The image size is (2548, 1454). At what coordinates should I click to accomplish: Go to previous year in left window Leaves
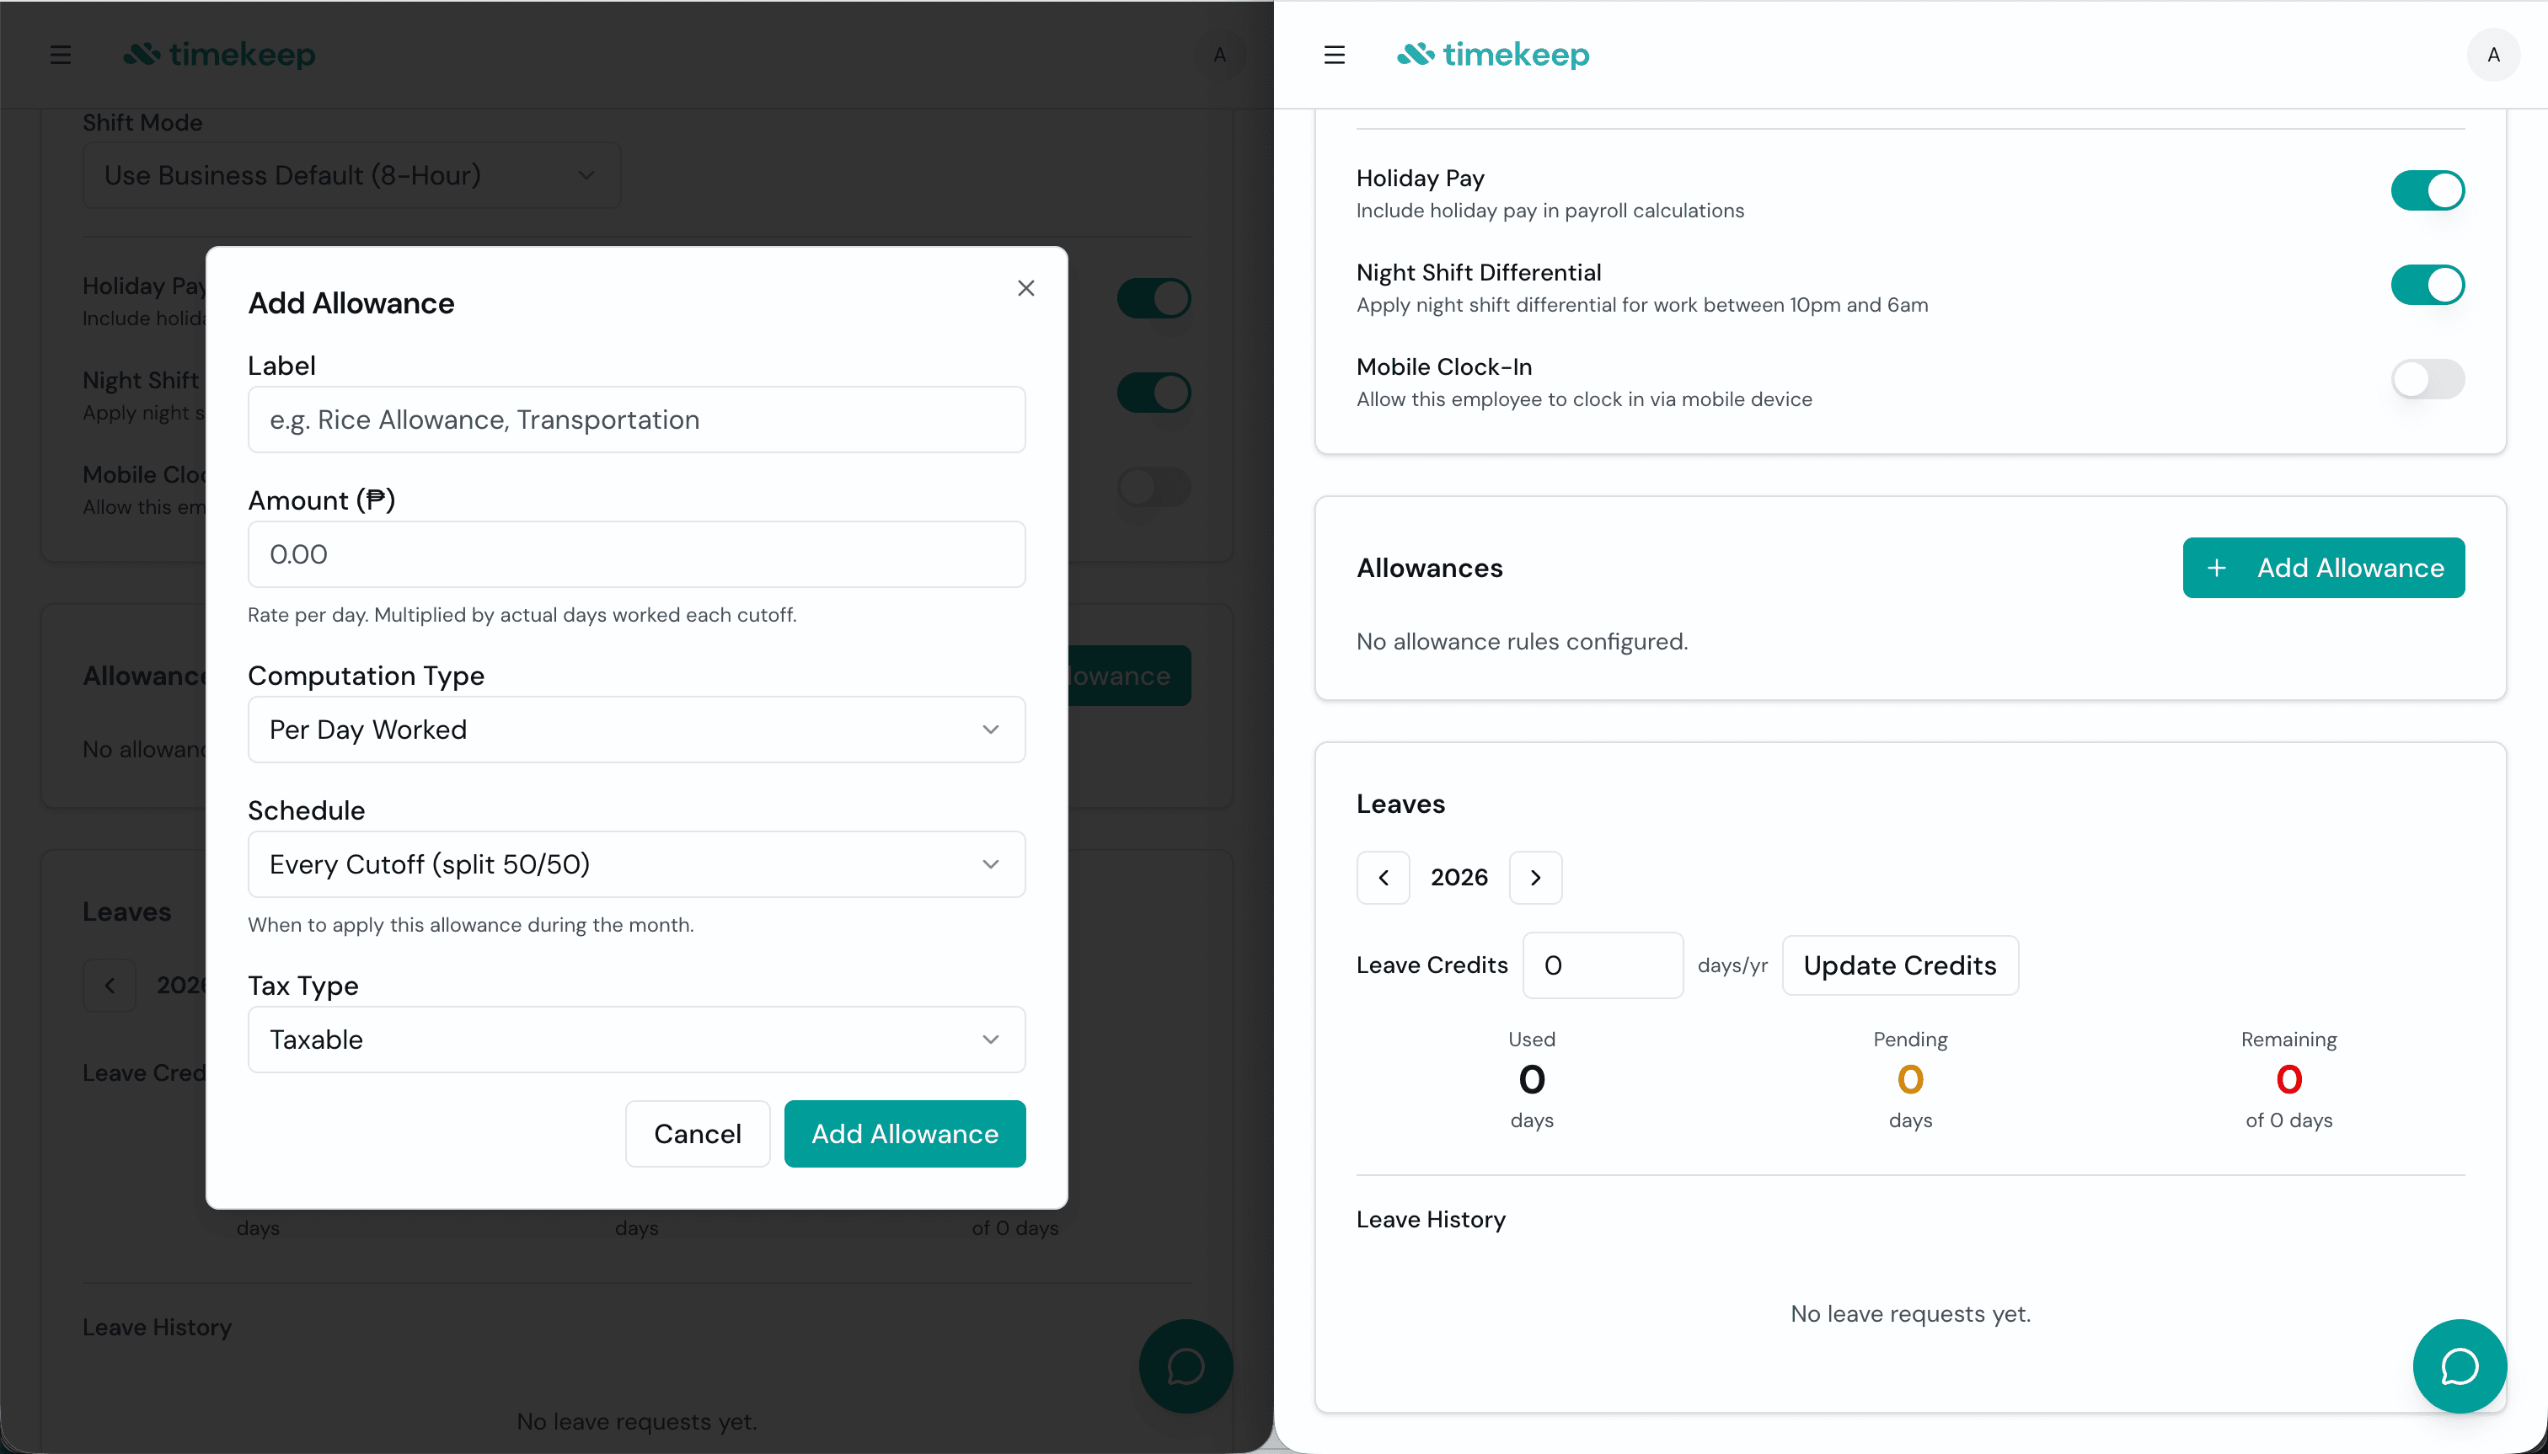110,986
